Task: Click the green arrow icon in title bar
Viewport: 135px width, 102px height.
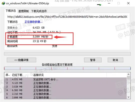Action: pos(99,5)
